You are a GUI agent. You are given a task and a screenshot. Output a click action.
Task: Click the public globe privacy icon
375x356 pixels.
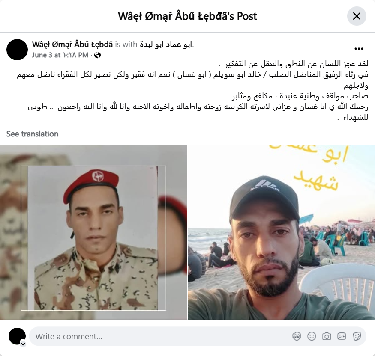(97, 55)
